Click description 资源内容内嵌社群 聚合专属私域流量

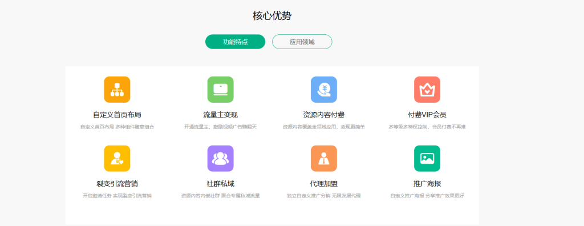221,196
